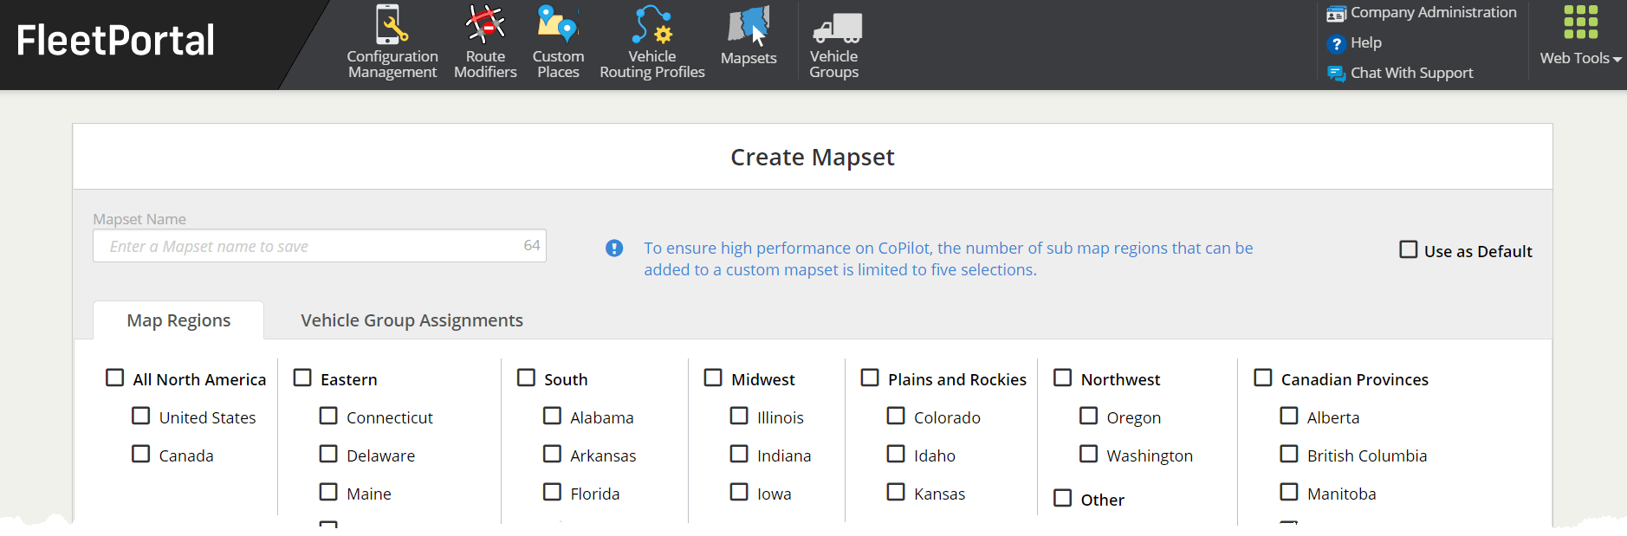1627x536 pixels.
Task: Check the South region group
Action: 526,378
